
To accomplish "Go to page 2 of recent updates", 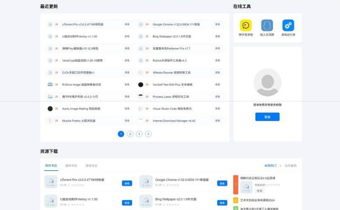I will (x=130, y=134).
